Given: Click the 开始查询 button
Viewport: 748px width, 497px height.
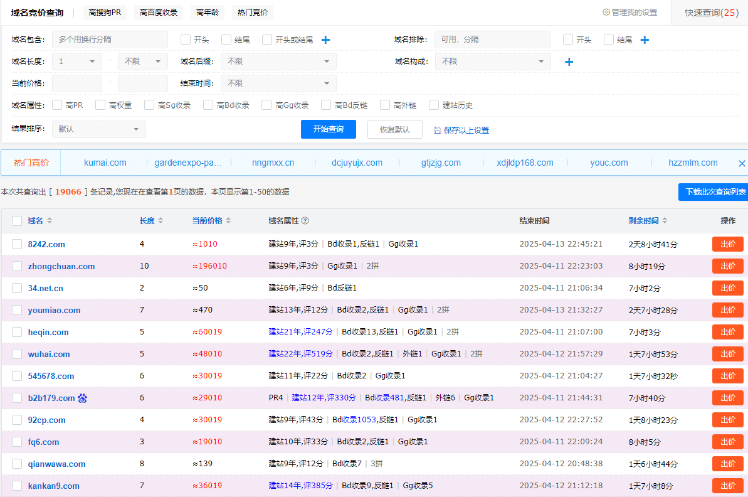Looking at the screenshot, I should coord(328,129).
